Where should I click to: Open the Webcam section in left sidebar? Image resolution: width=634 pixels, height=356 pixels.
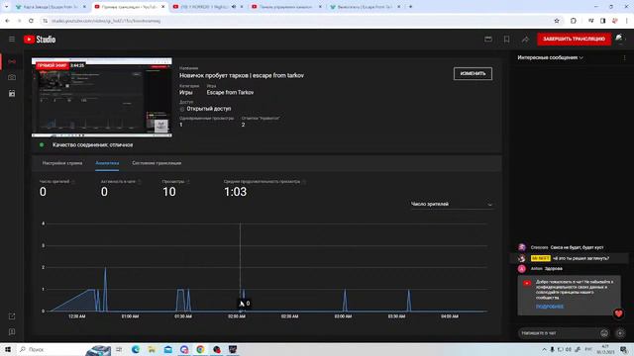tap(12, 77)
